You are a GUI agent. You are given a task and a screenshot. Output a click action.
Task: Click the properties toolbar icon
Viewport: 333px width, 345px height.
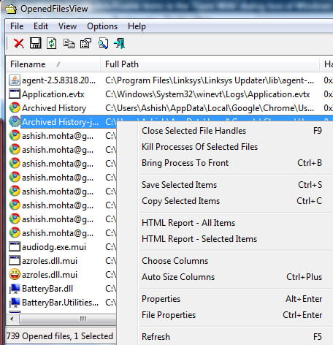click(85, 44)
